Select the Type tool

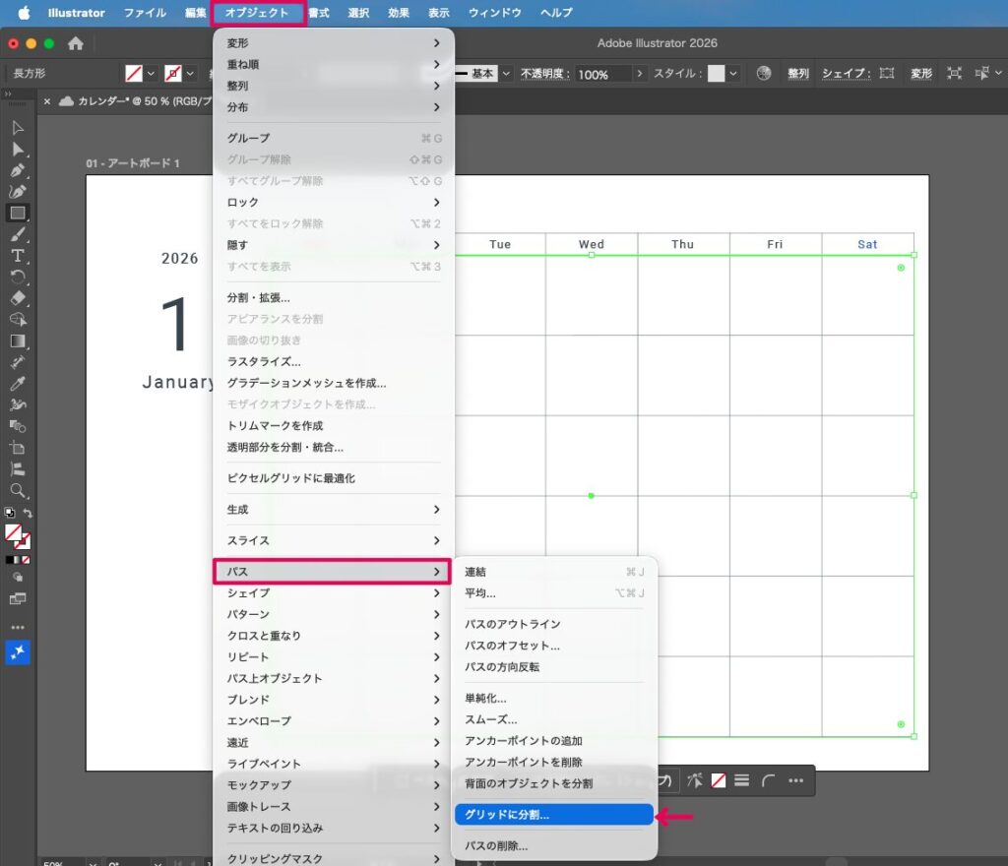[18, 256]
